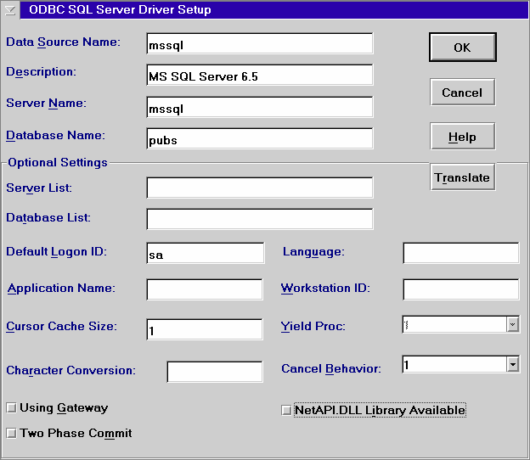
Task: Focus the empty Server List field
Action: coord(260,188)
